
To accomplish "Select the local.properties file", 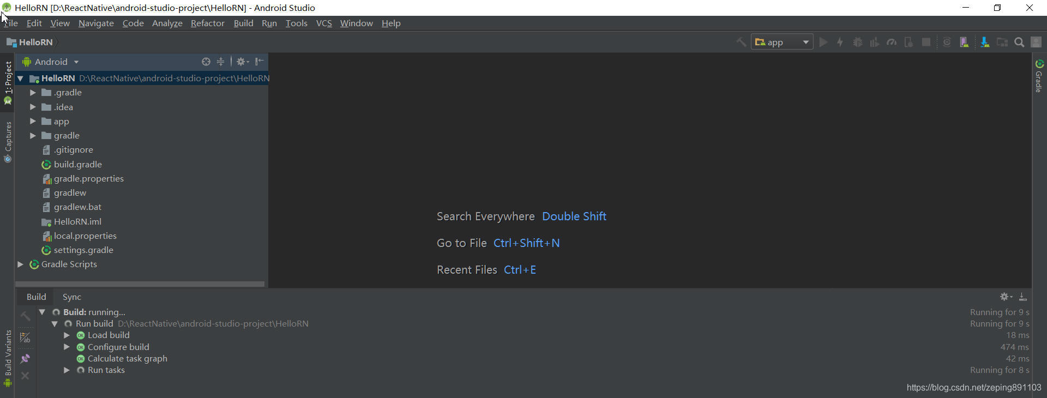I will [85, 236].
